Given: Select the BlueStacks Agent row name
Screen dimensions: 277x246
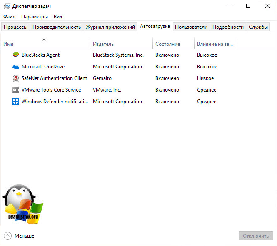Looking at the screenshot, I should point(40,55).
